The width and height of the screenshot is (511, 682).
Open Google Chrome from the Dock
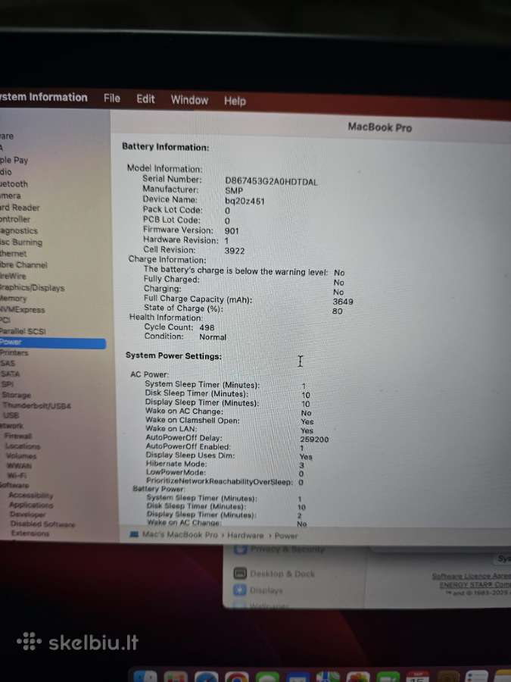click(x=237, y=677)
